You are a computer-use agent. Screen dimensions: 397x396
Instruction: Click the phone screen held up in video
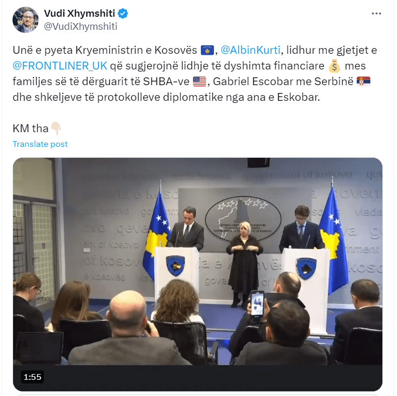click(257, 304)
